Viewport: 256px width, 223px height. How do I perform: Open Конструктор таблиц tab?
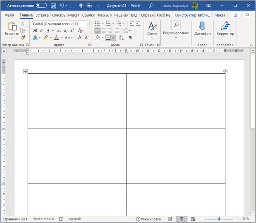(192, 15)
